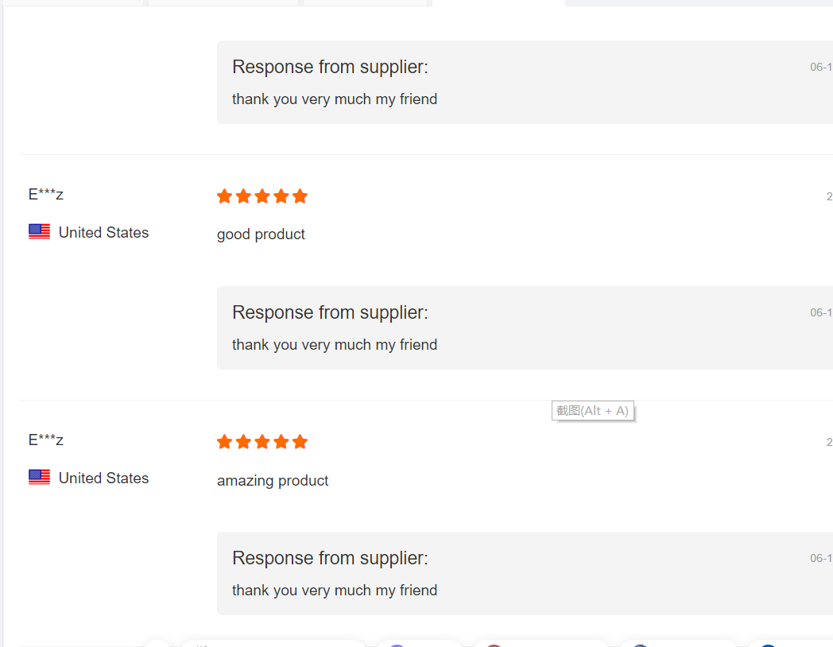This screenshot has height=647, width=833.
Task: Select reviewer name E***z on the "good product" review
Action: point(46,194)
